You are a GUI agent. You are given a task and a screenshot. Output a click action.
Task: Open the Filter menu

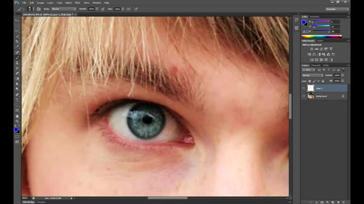77,3
